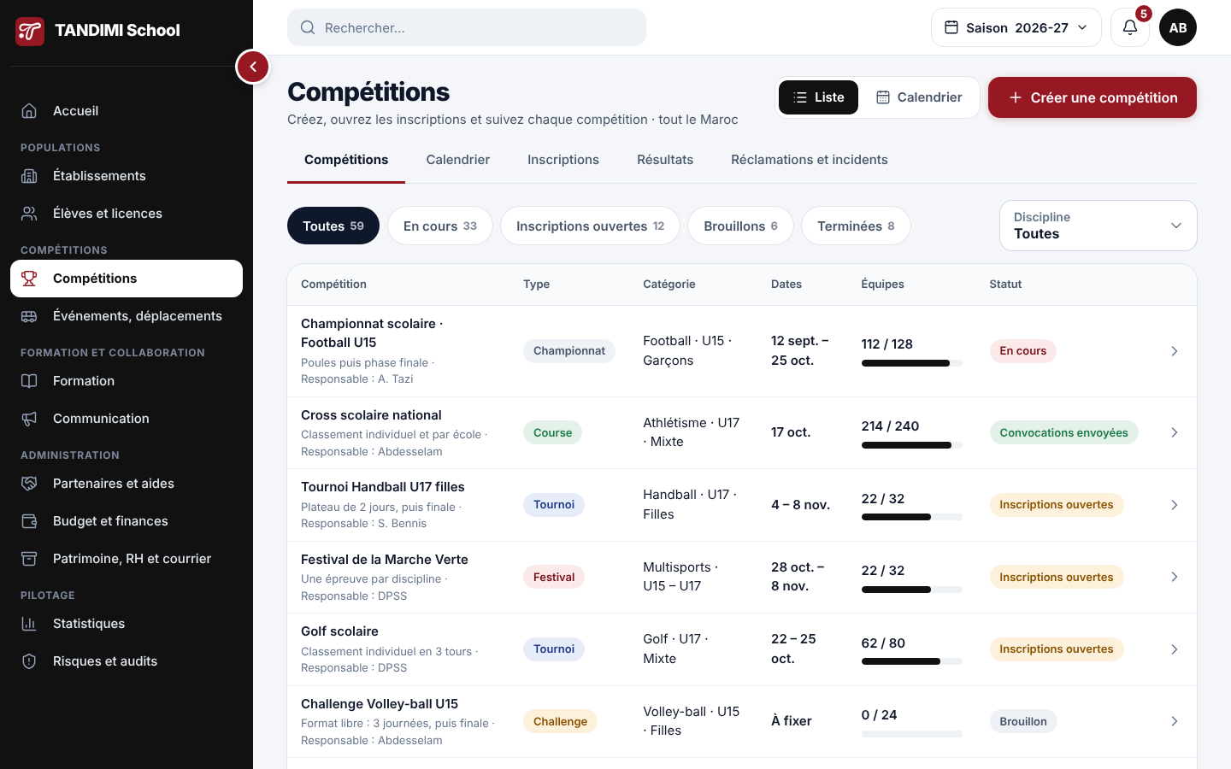1231x769 pixels.
Task: Click the Communication megaphone icon
Action: coord(29,419)
